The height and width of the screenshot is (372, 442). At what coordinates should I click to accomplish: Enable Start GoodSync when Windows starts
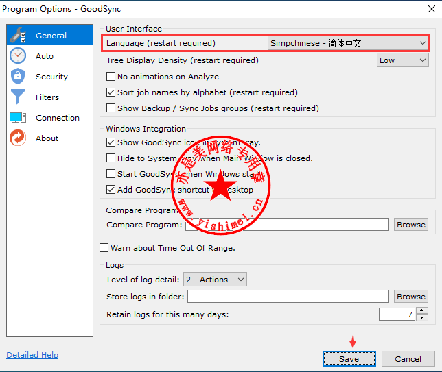(110, 174)
